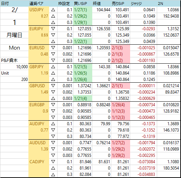Image resolution: width=181 pixels, height=178 pixels.
Task: Click the pink 2/1(1) sell SiP cell
Action: (120, 86)
